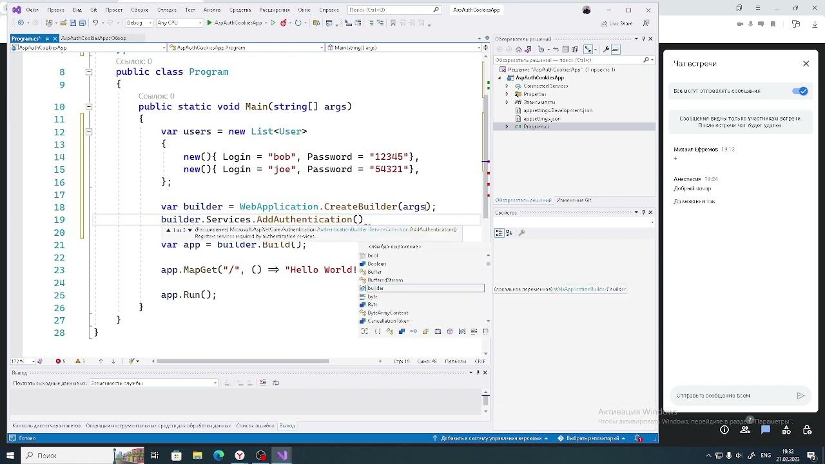Click the errors count indicator in editor footer
This screenshot has width=825, height=464.
coord(61,361)
